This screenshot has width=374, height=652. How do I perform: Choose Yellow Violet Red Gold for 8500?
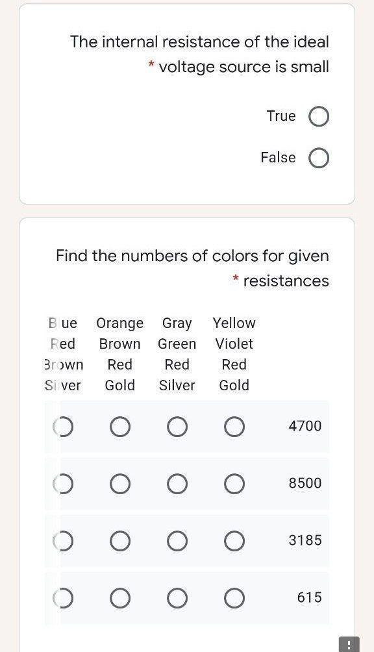coord(234,484)
